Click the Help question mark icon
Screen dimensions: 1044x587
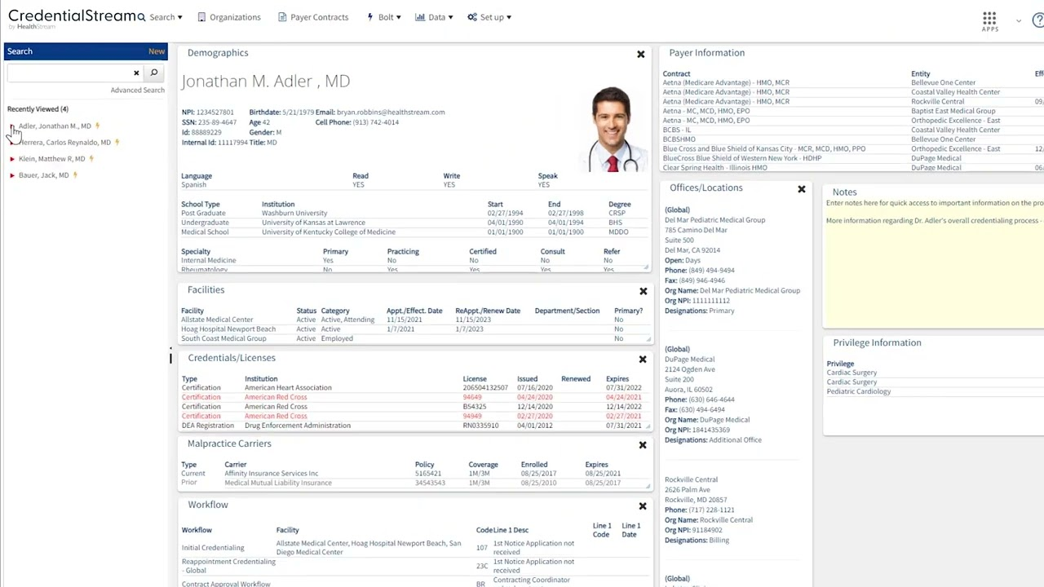pos(1037,19)
